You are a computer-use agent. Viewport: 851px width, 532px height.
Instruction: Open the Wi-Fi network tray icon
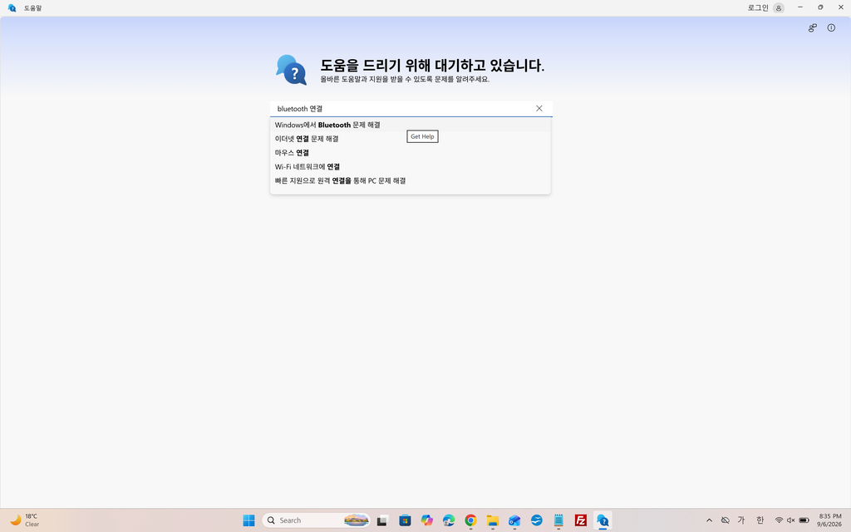pos(779,520)
